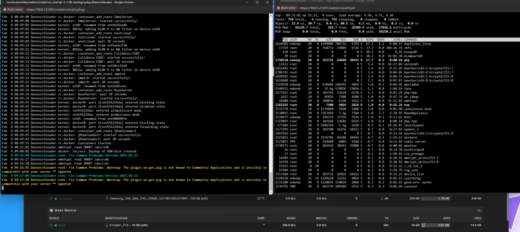Click the TEMP column header
Viewport: 520px width, 232px height.
(261, 218)
